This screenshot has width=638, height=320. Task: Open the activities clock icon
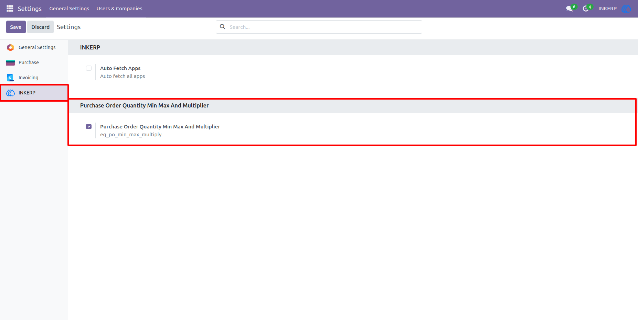586,9
